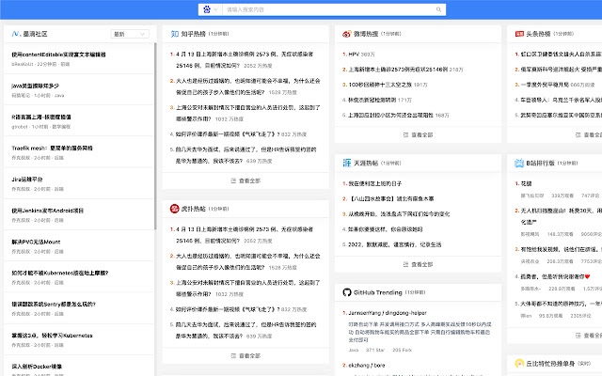Open the search engine dropdown chevron
Viewport: 602px width, 376px height.
(216, 9)
